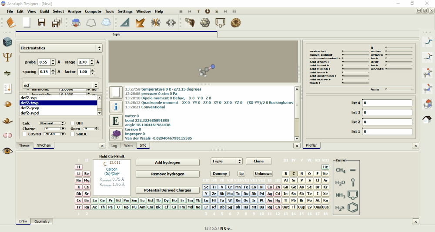Toggle the SBKJC checkbox

point(73,134)
